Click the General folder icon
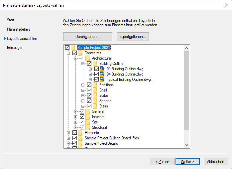Image resolution: width=232 pixels, height=169 pixels. pos(88,111)
